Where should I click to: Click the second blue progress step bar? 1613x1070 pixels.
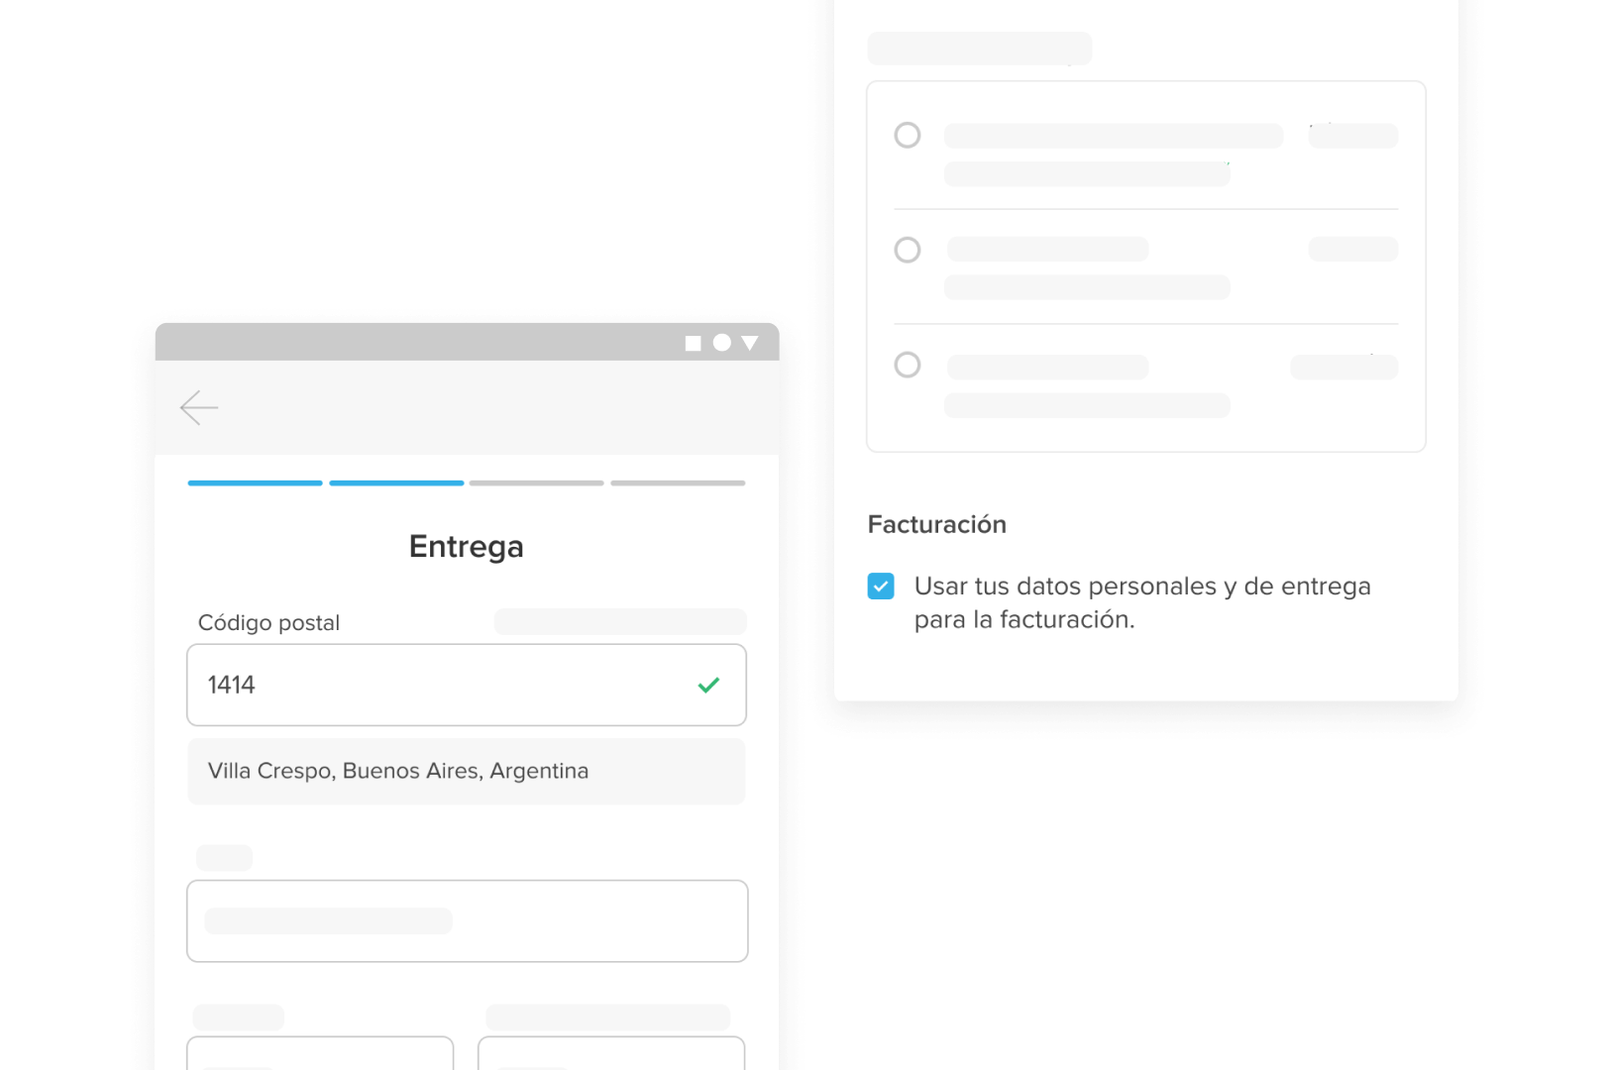396,482
